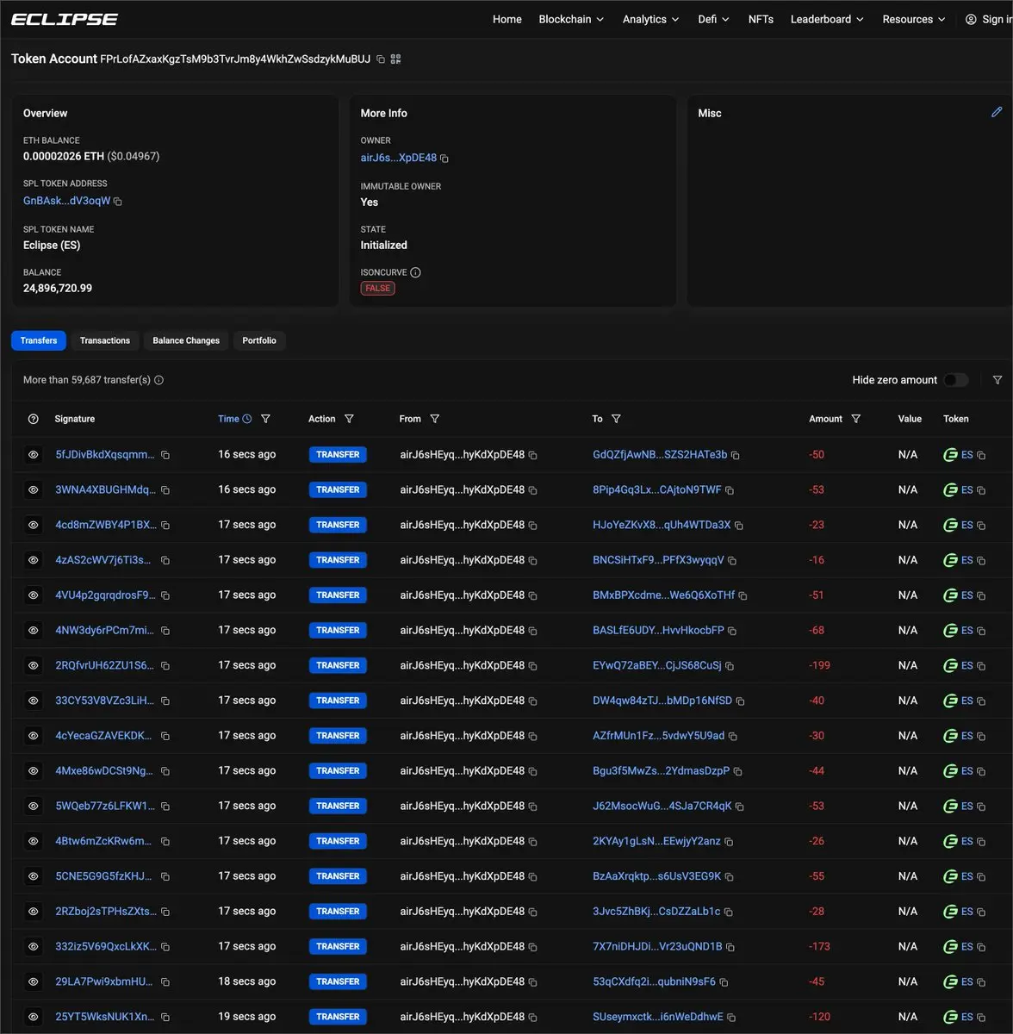This screenshot has height=1034, width=1013.
Task: Open the NFTs page
Action: 761,19
